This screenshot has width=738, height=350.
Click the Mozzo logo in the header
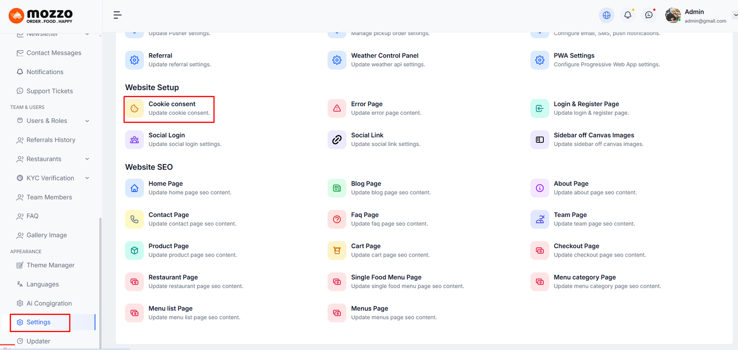coord(41,16)
